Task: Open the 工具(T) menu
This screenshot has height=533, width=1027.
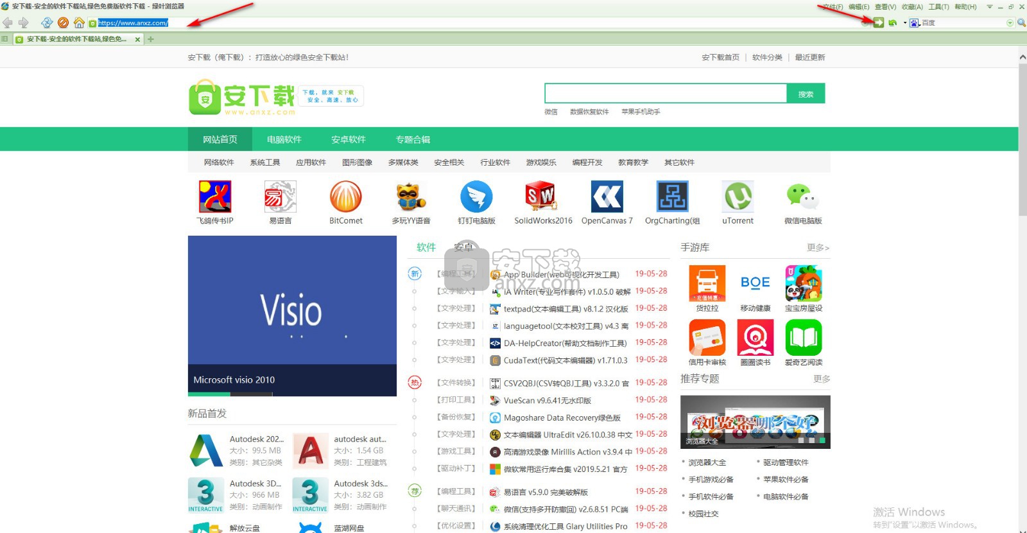Action: point(938,7)
